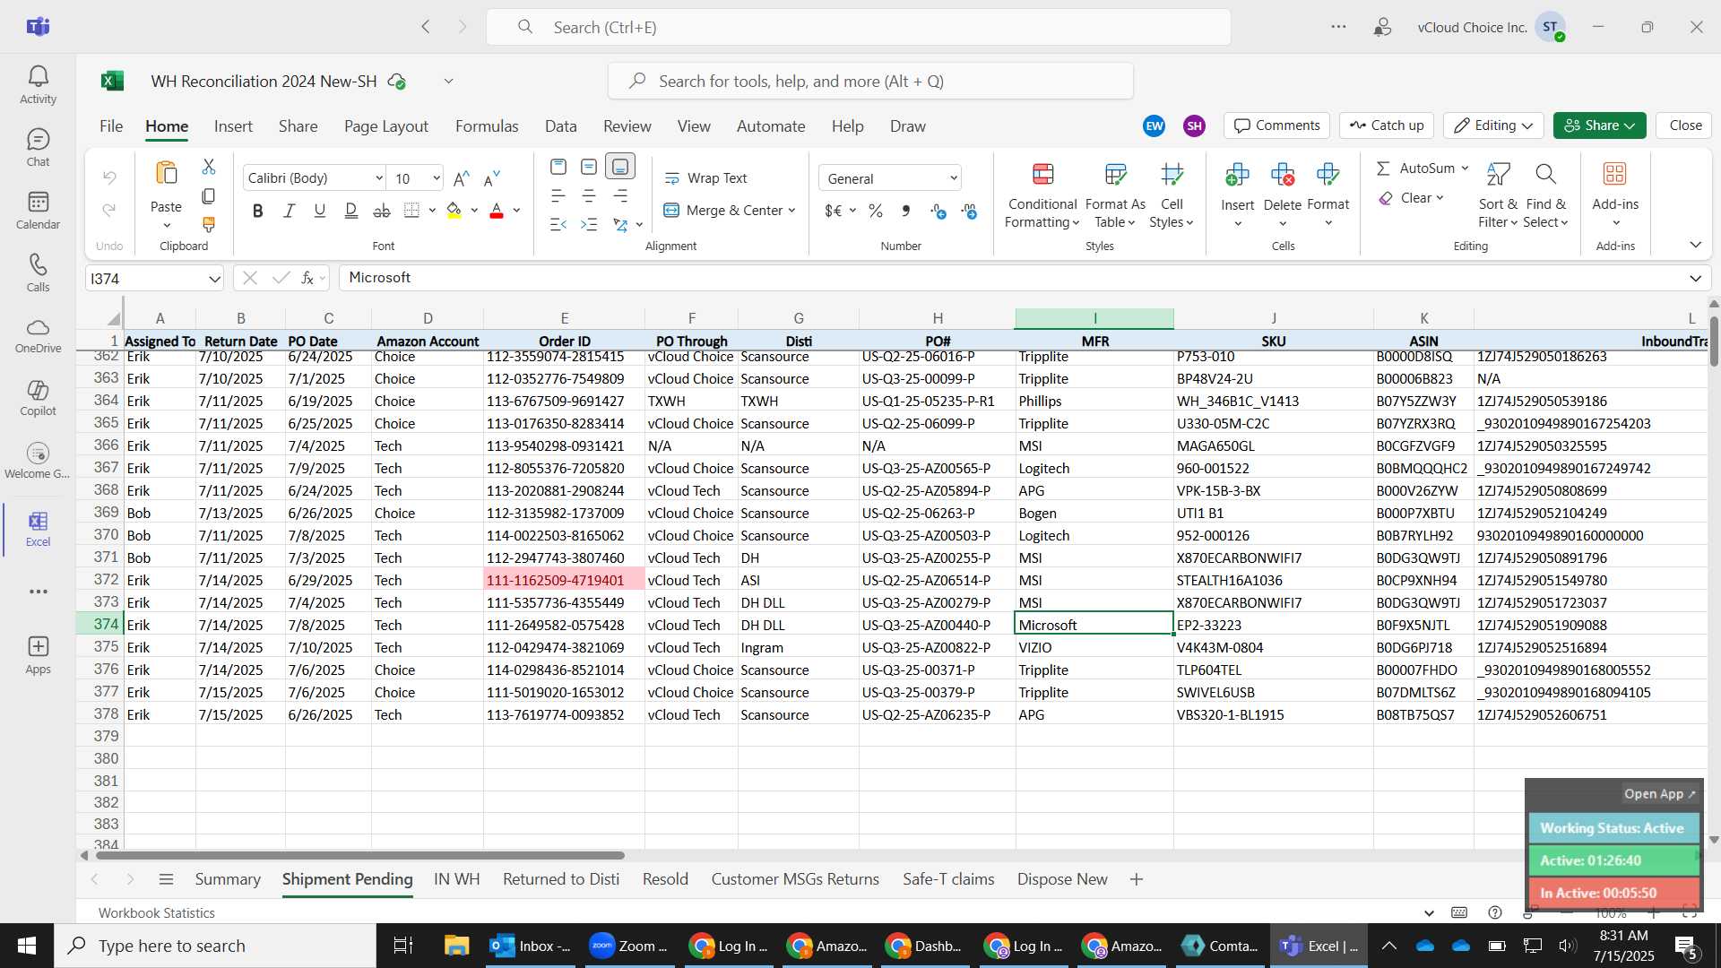Open Workbook Statistics
Viewport: 1721px width, 968px height.
click(x=157, y=912)
